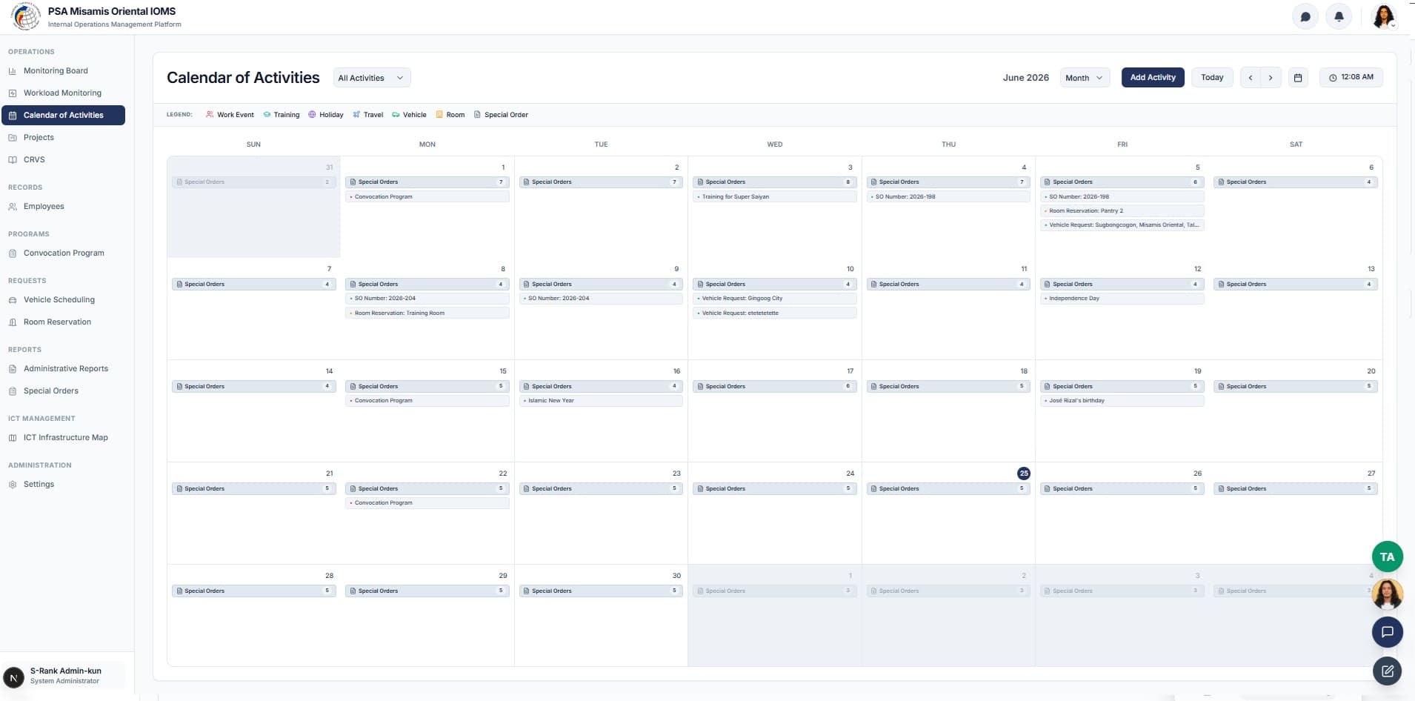Click the Add Activity button
The width and height of the screenshot is (1415, 701).
(x=1152, y=78)
